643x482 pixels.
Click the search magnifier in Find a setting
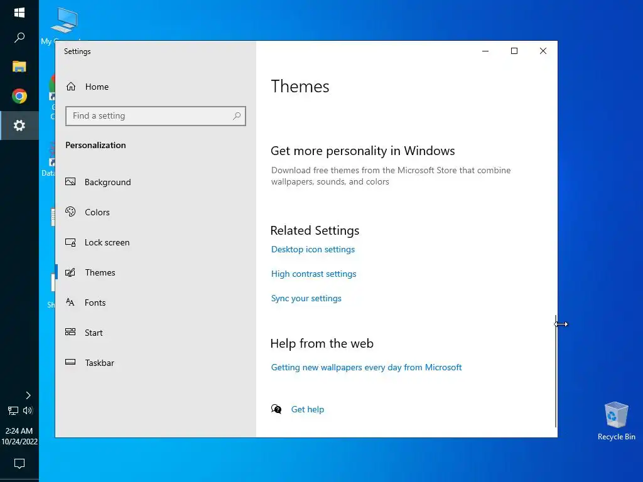pyautogui.click(x=237, y=116)
